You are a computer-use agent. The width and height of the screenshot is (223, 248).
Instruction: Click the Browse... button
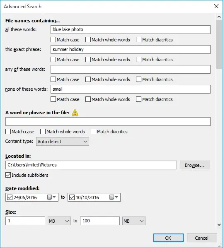click(x=195, y=165)
